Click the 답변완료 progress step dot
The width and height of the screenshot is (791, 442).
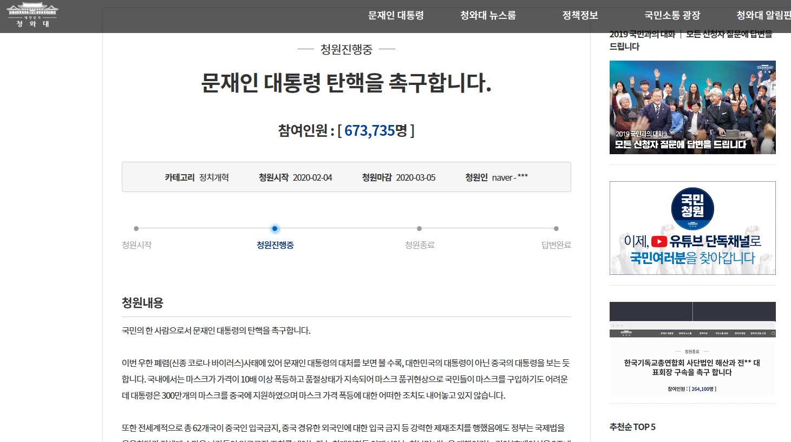[556, 229]
